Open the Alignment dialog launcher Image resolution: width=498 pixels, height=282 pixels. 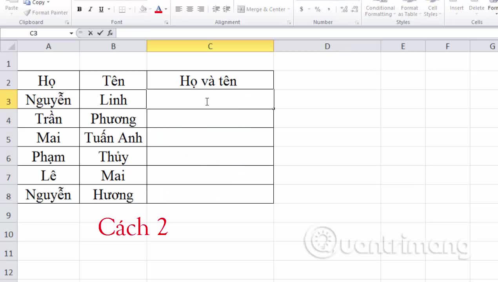tap(289, 23)
